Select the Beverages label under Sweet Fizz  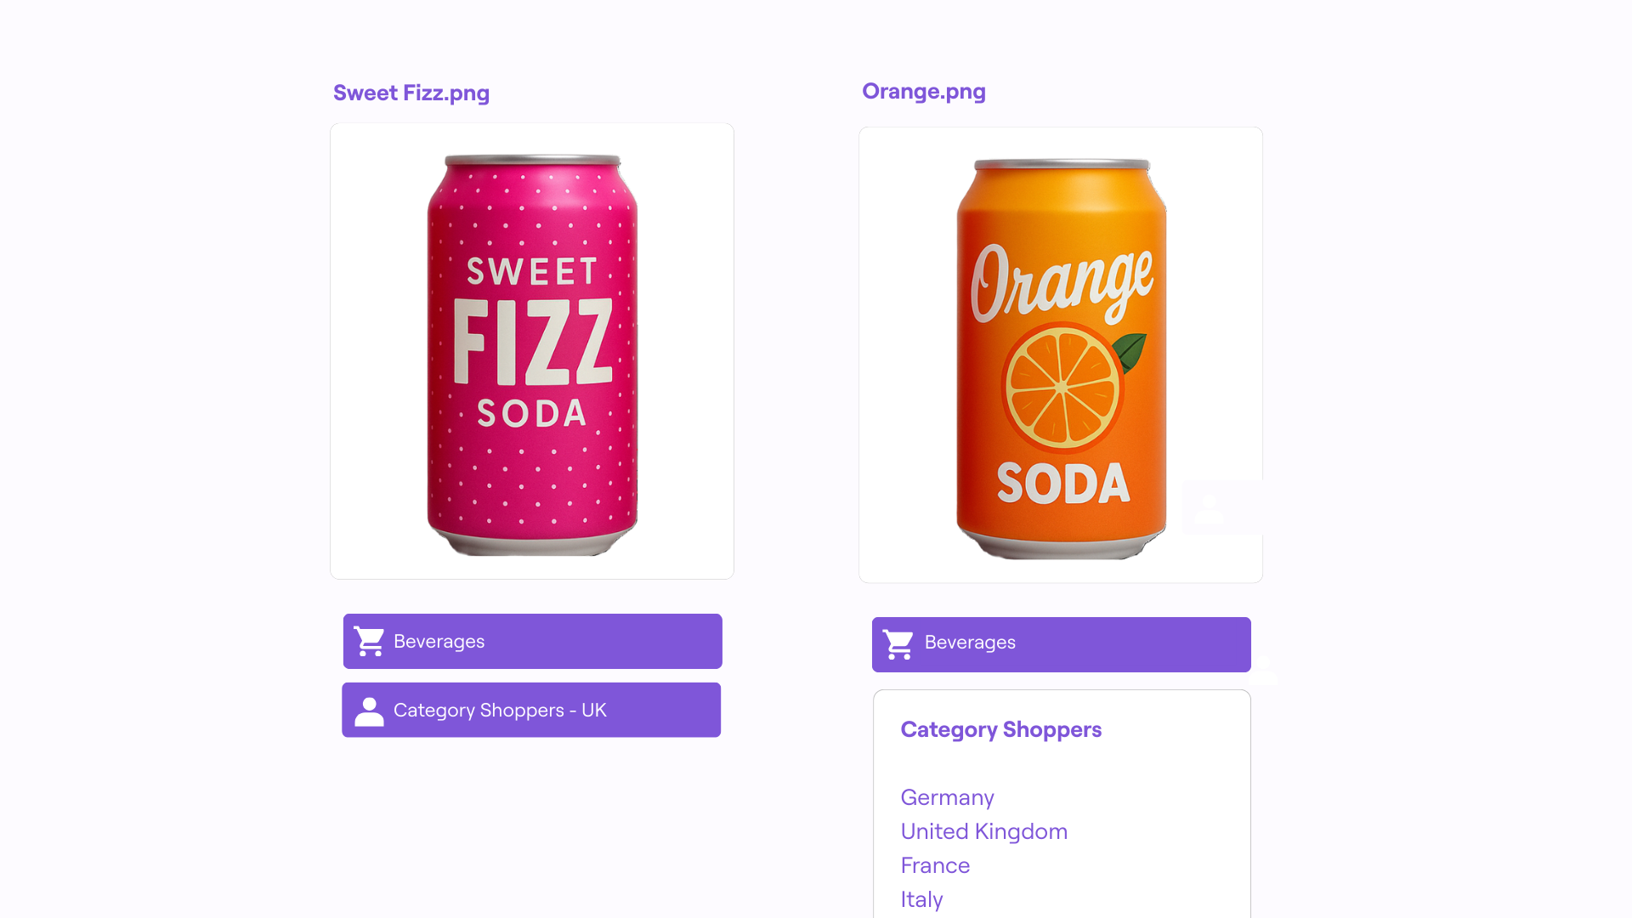(x=439, y=642)
